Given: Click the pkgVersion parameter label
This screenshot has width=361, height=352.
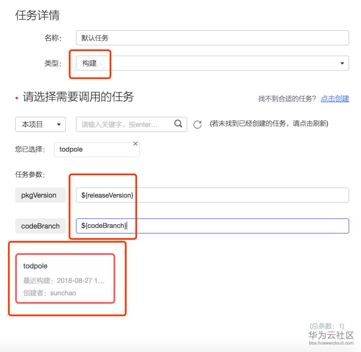Looking at the screenshot, I should pos(40,195).
